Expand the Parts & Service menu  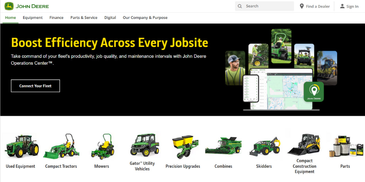pyautogui.click(x=84, y=17)
